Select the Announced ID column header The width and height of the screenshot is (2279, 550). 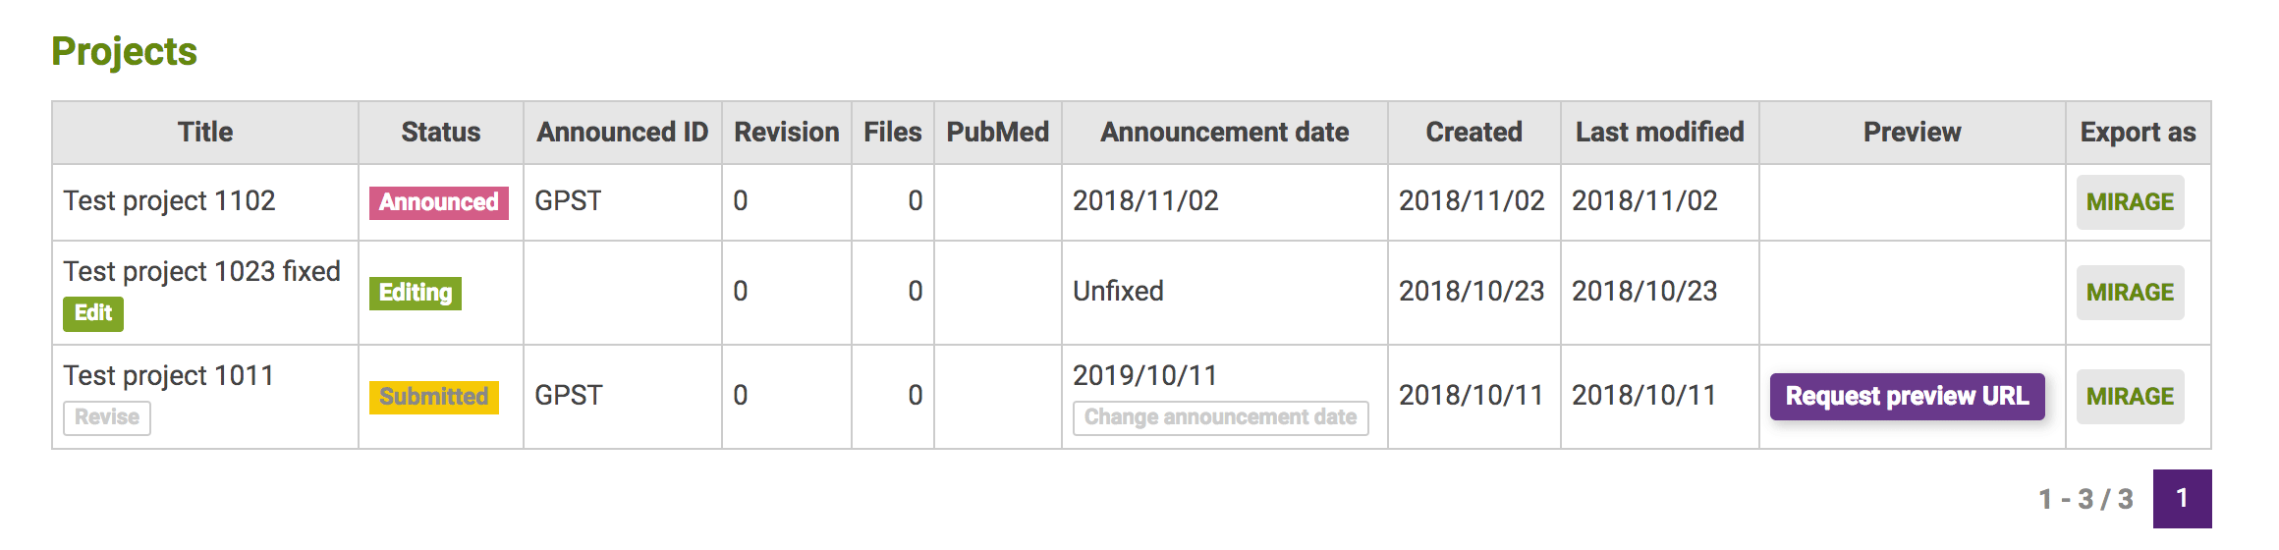622,133
